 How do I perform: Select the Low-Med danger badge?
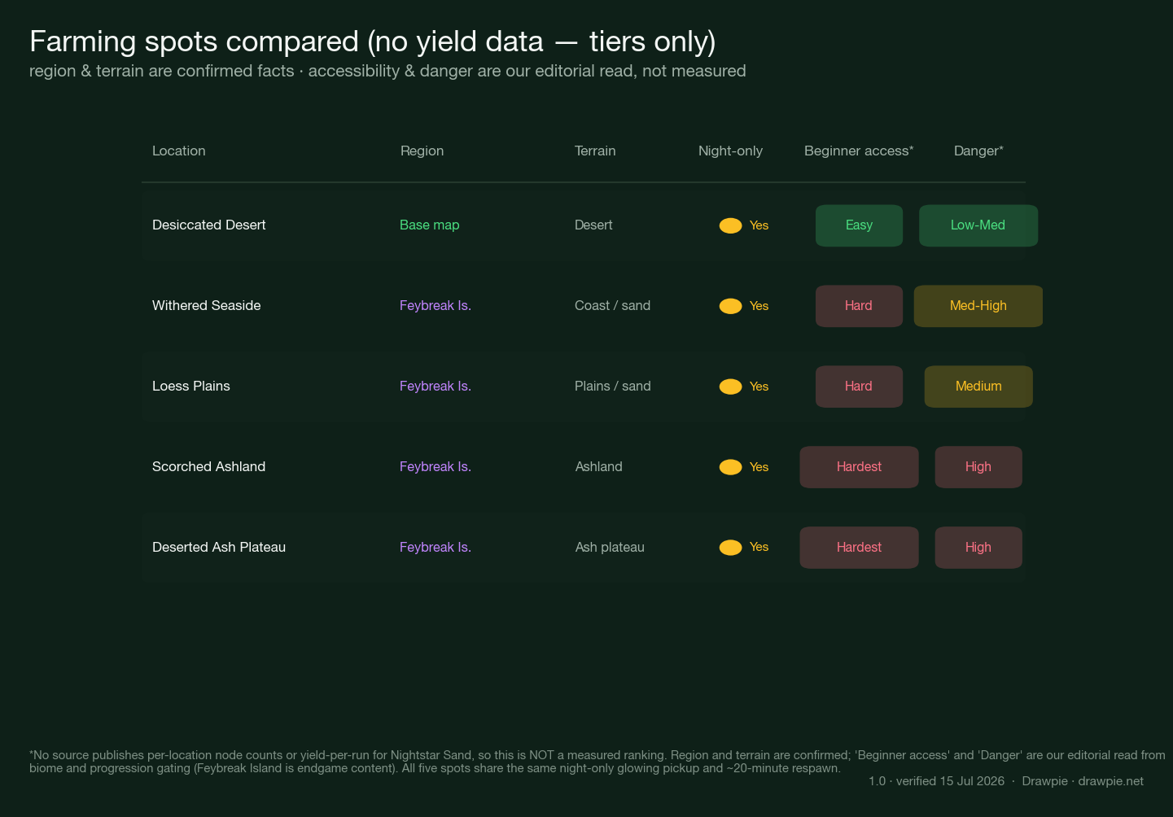(978, 225)
